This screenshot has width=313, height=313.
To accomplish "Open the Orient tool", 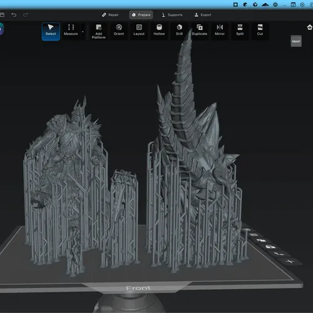I will click(119, 31).
